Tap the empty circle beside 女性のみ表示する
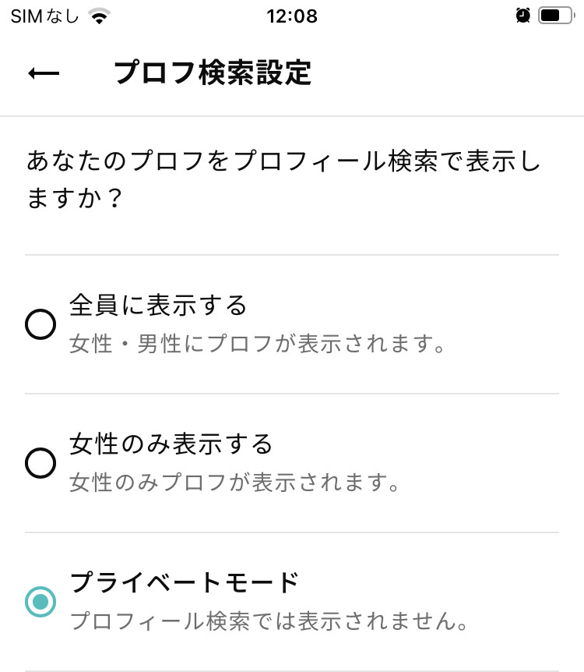Viewport: 584px width, 672px height. coord(40,463)
